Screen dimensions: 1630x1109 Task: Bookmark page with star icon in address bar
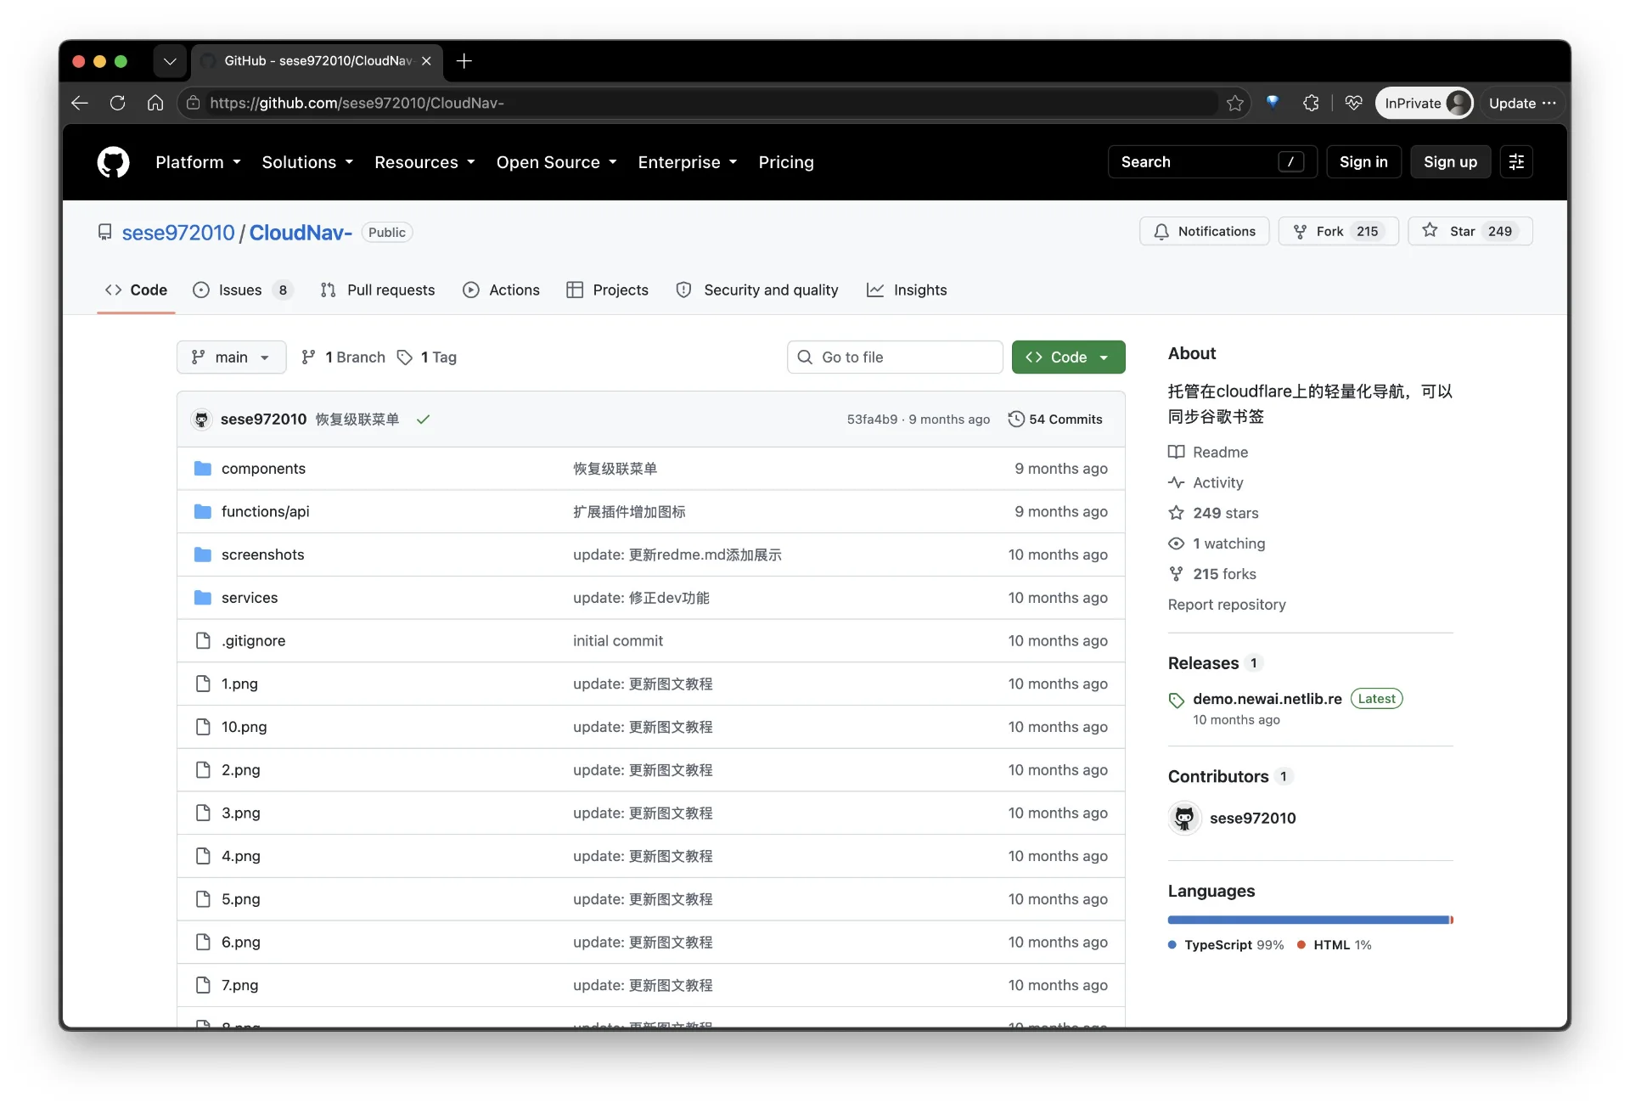point(1234,103)
